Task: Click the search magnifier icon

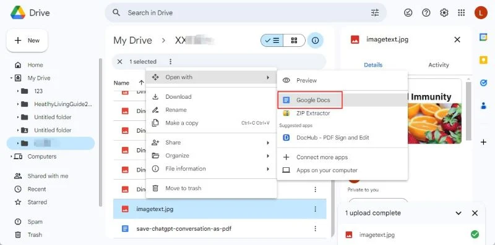Action: coord(116,12)
